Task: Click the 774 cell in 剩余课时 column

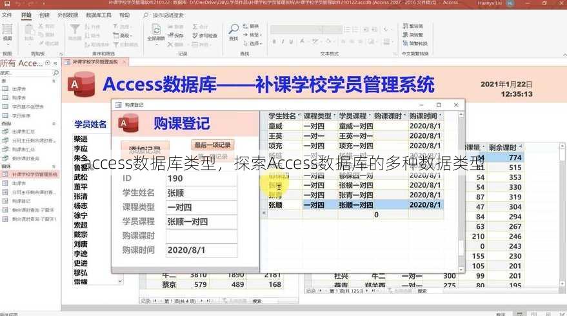Action: tap(505, 157)
